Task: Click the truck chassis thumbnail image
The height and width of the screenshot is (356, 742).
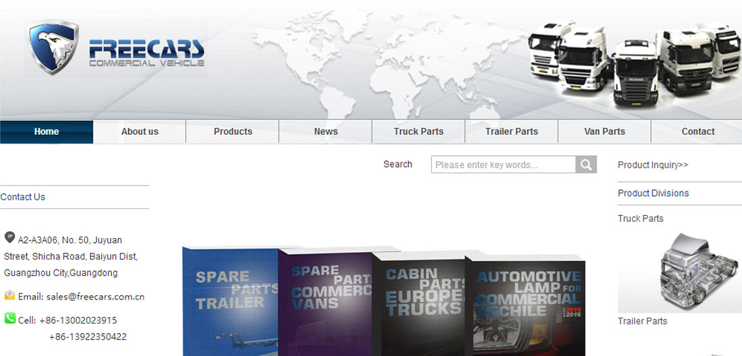Action: 680,271
